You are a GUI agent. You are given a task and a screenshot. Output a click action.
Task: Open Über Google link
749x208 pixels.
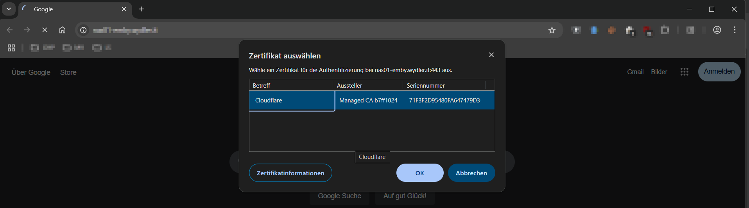pyautogui.click(x=31, y=72)
